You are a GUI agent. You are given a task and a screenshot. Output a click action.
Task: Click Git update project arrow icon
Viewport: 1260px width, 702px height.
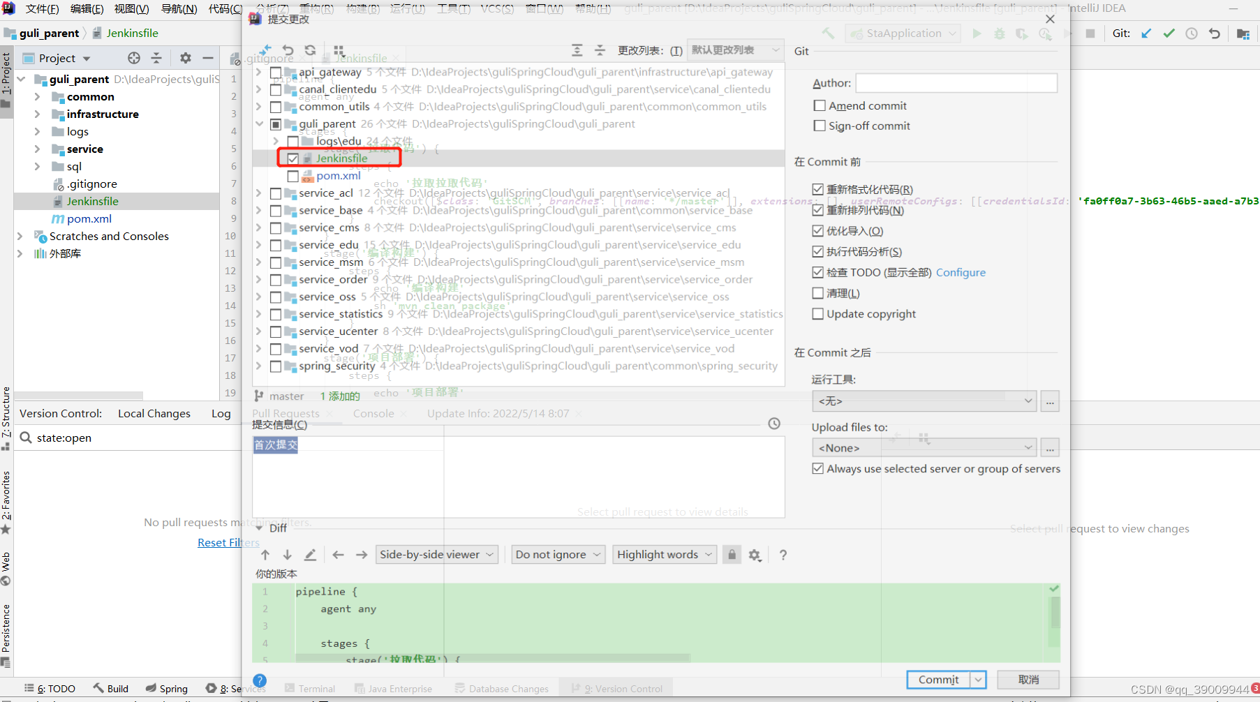click(x=1146, y=33)
